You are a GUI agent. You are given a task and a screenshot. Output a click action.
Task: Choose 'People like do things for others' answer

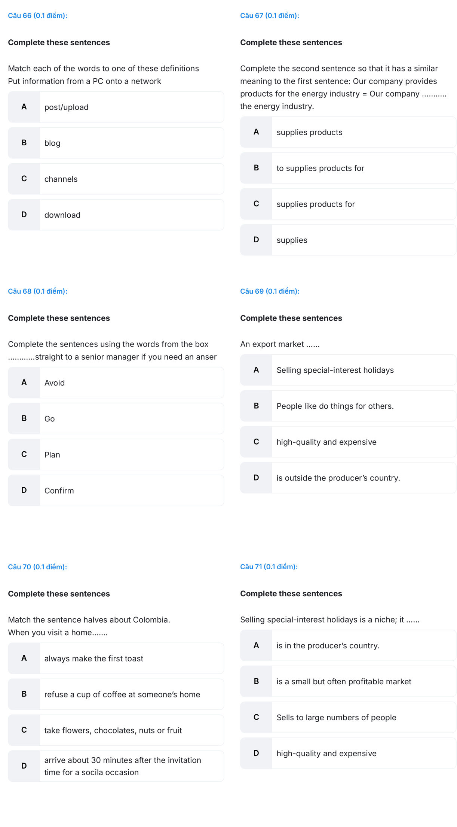click(x=348, y=406)
